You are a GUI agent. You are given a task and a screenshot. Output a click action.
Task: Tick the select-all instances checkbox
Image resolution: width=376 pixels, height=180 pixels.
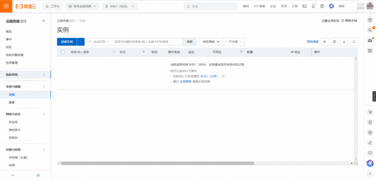tap(63, 52)
